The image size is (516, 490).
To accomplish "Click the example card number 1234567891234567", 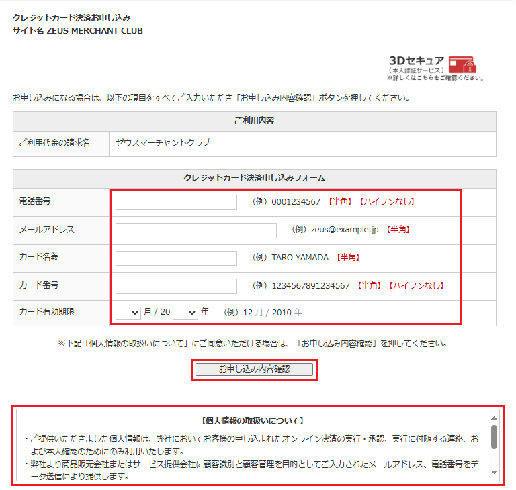I will [x=310, y=286].
